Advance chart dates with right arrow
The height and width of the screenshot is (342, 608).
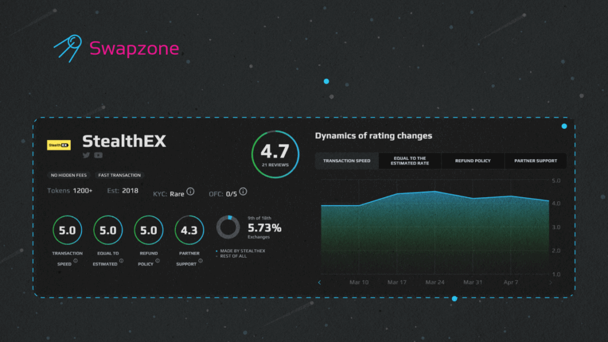click(x=550, y=283)
